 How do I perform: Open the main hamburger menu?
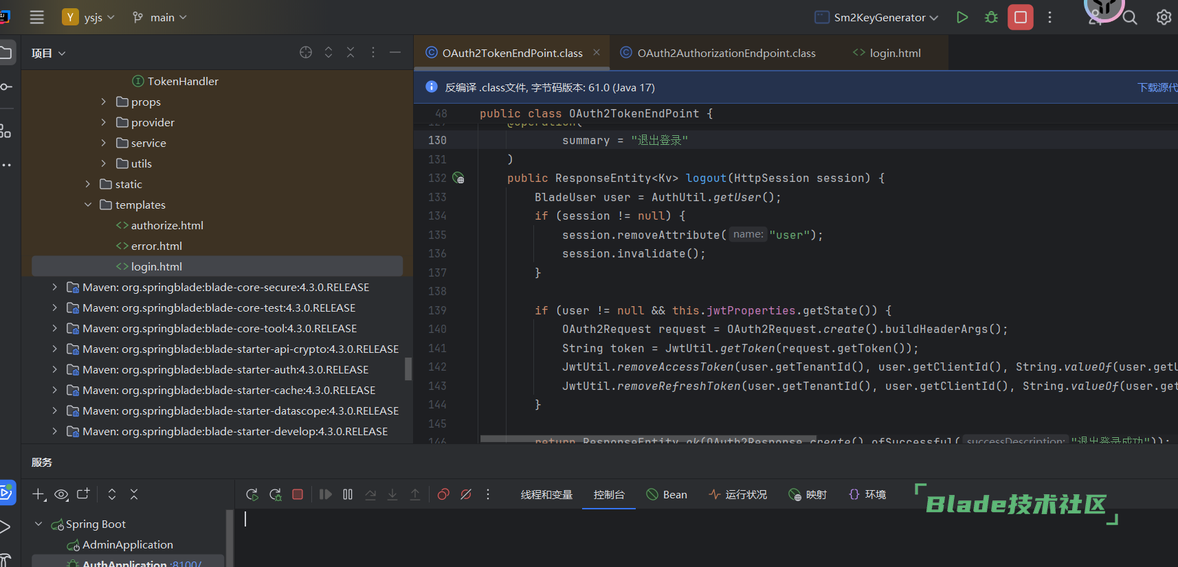pyautogui.click(x=37, y=18)
